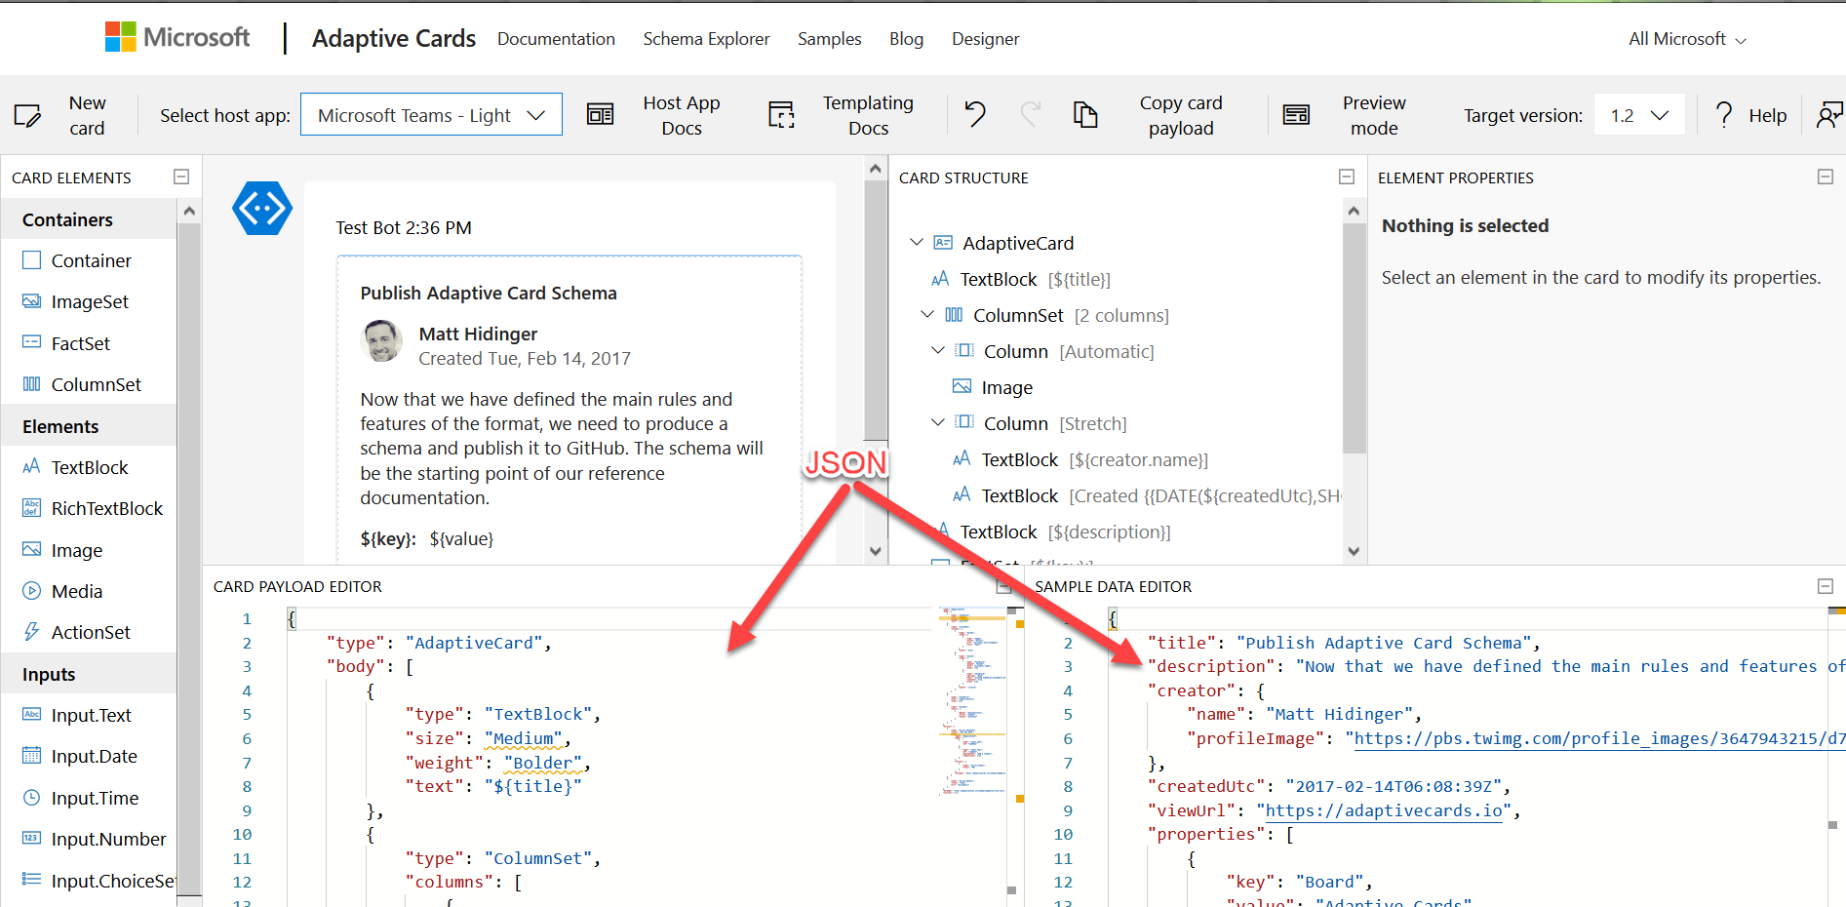Undo the last change
1846x907 pixels.
974,114
